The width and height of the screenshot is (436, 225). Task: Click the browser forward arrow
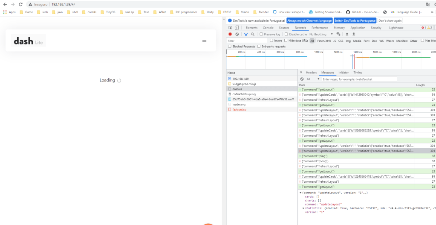(12, 4)
